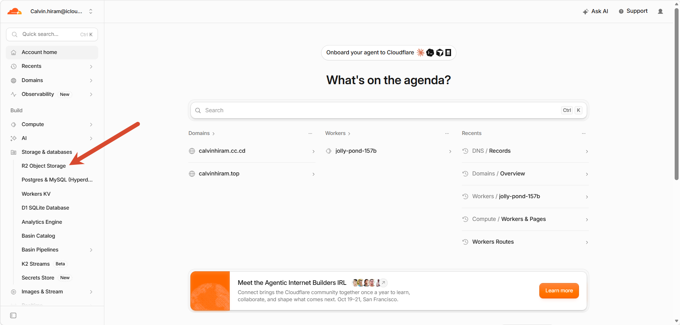
Task: Click the page vertical scrollbar
Action: click(x=676, y=94)
